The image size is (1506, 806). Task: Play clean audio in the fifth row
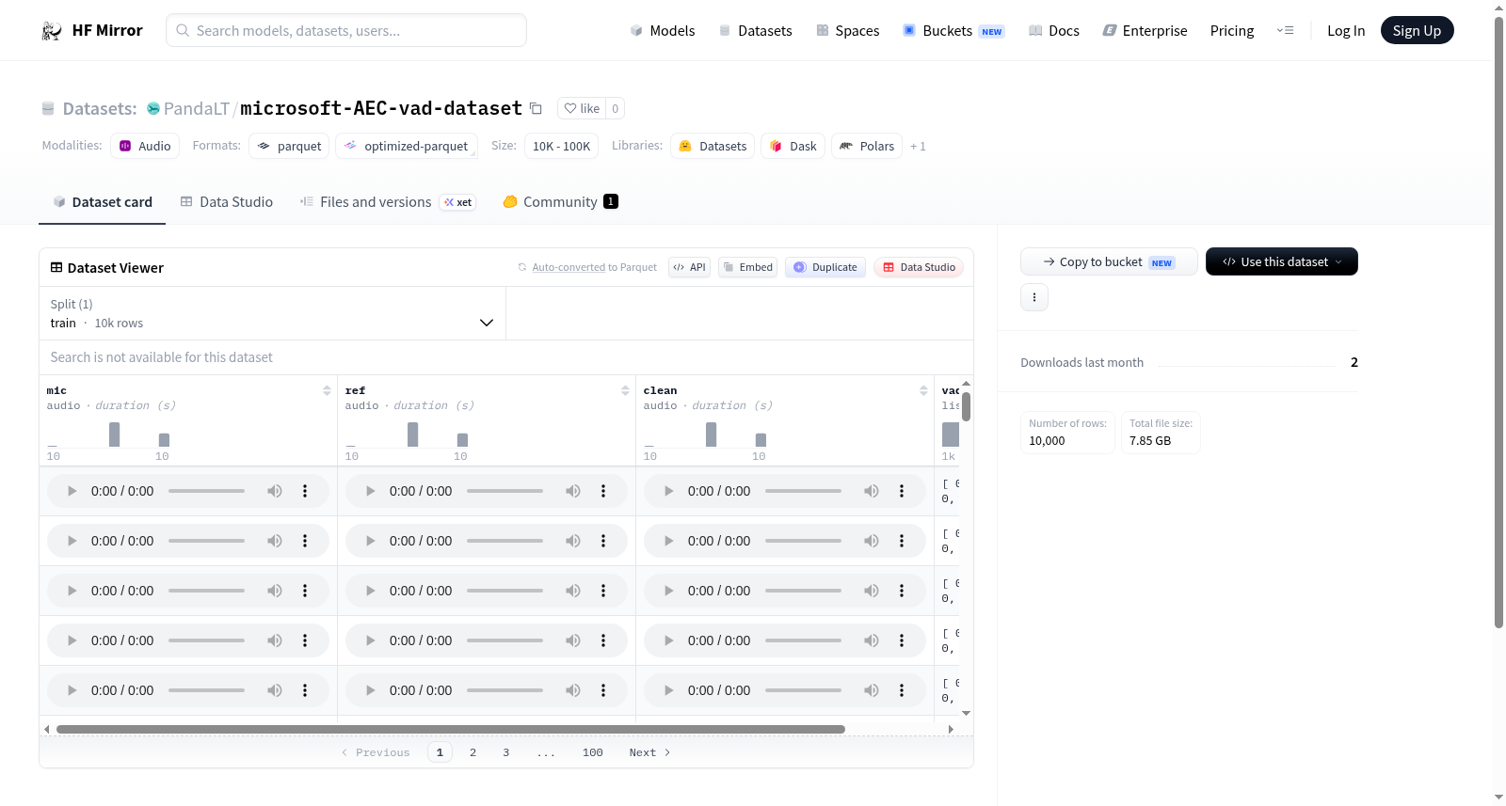[x=668, y=690]
